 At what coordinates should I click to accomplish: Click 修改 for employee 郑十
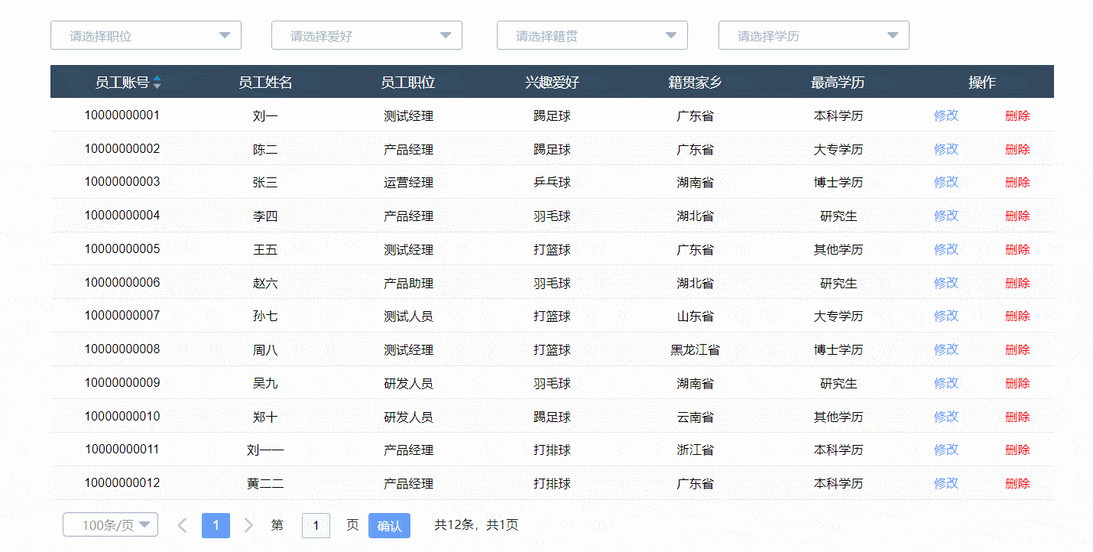click(x=945, y=416)
